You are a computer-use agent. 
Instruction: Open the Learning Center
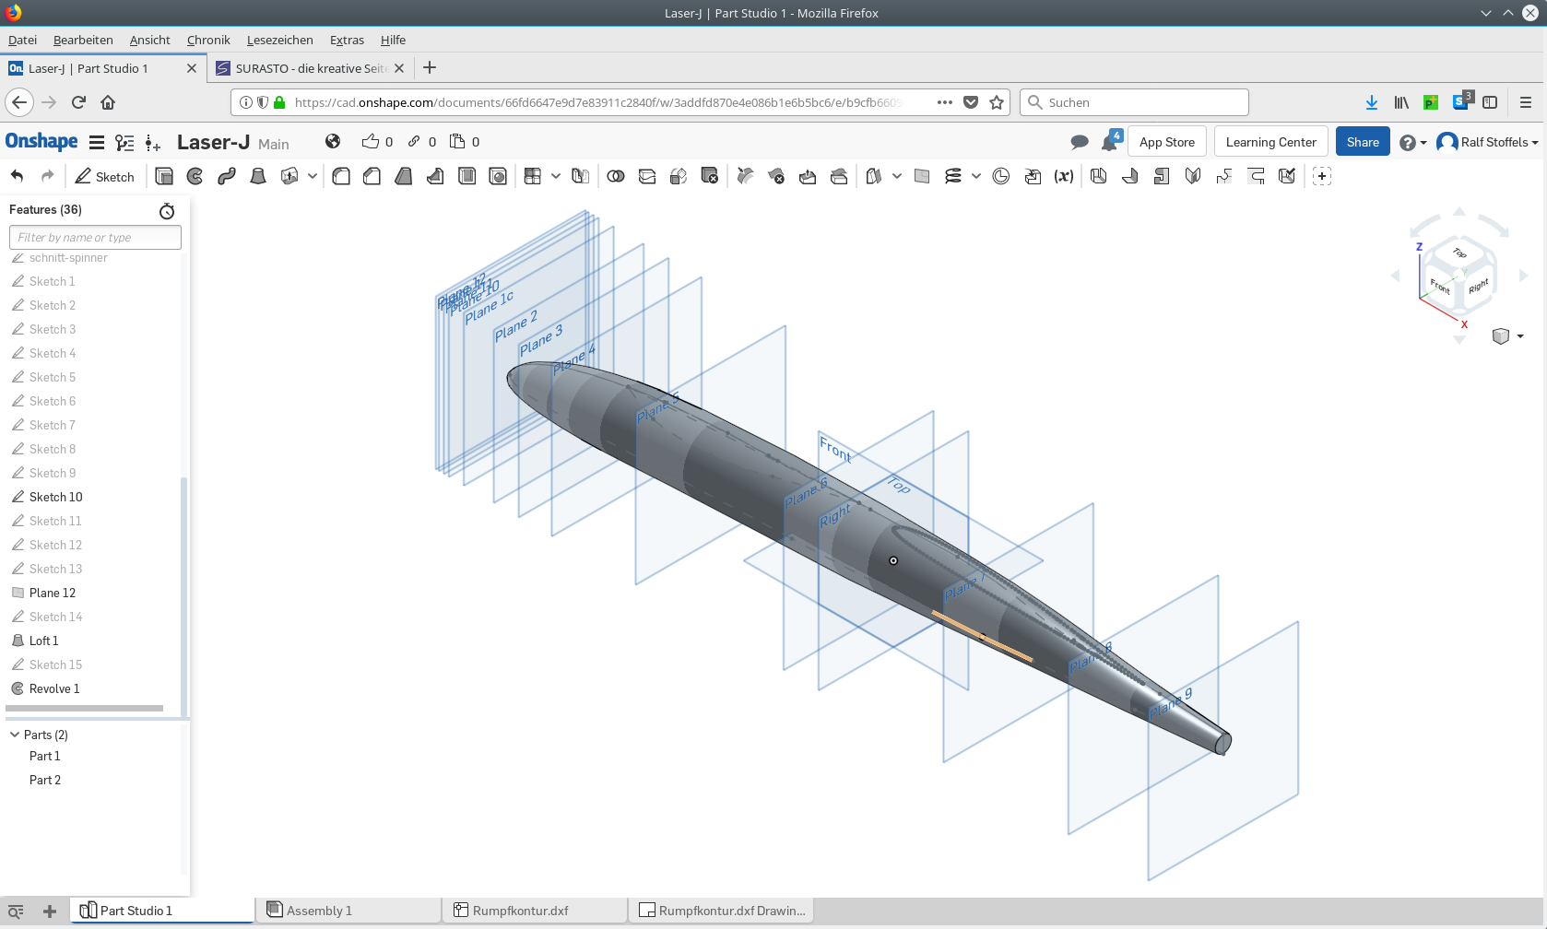click(1271, 142)
